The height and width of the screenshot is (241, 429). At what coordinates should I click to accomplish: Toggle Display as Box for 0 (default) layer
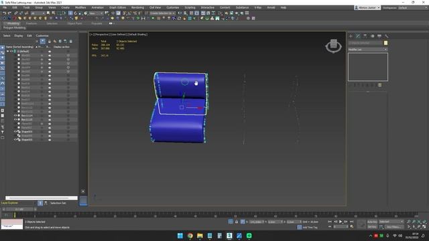click(x=68, y=51)
